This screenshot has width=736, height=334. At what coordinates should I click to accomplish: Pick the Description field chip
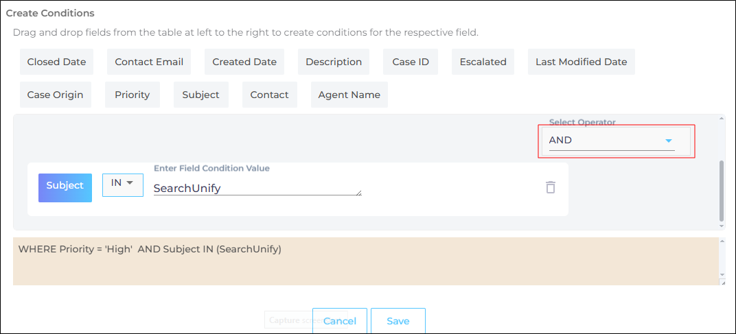click(x=334, y=62)
